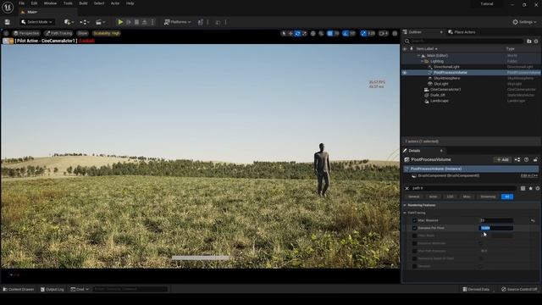Screen dimensions: 542x305
Task: Start Play in Editor with the green arrow
Action: [x=120, y=22]
